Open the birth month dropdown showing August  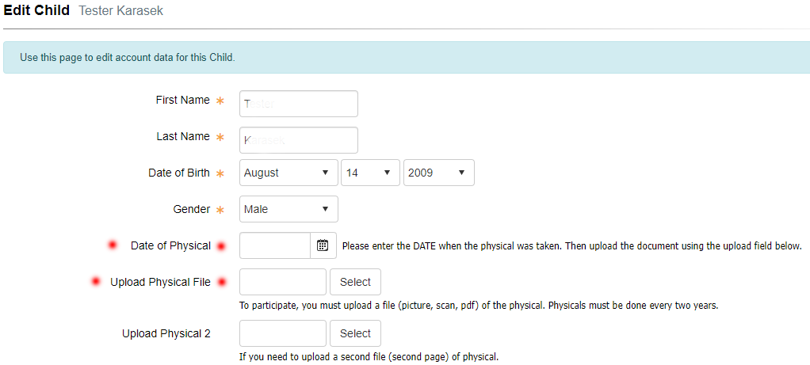(x=288, y=173)
